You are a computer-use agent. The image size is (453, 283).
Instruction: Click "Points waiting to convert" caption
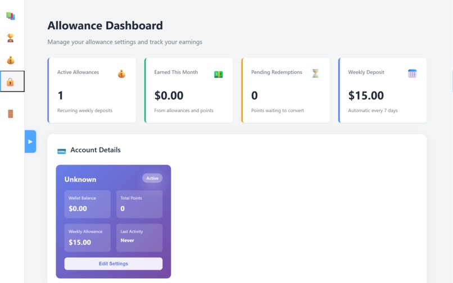(x=277, y=111)
